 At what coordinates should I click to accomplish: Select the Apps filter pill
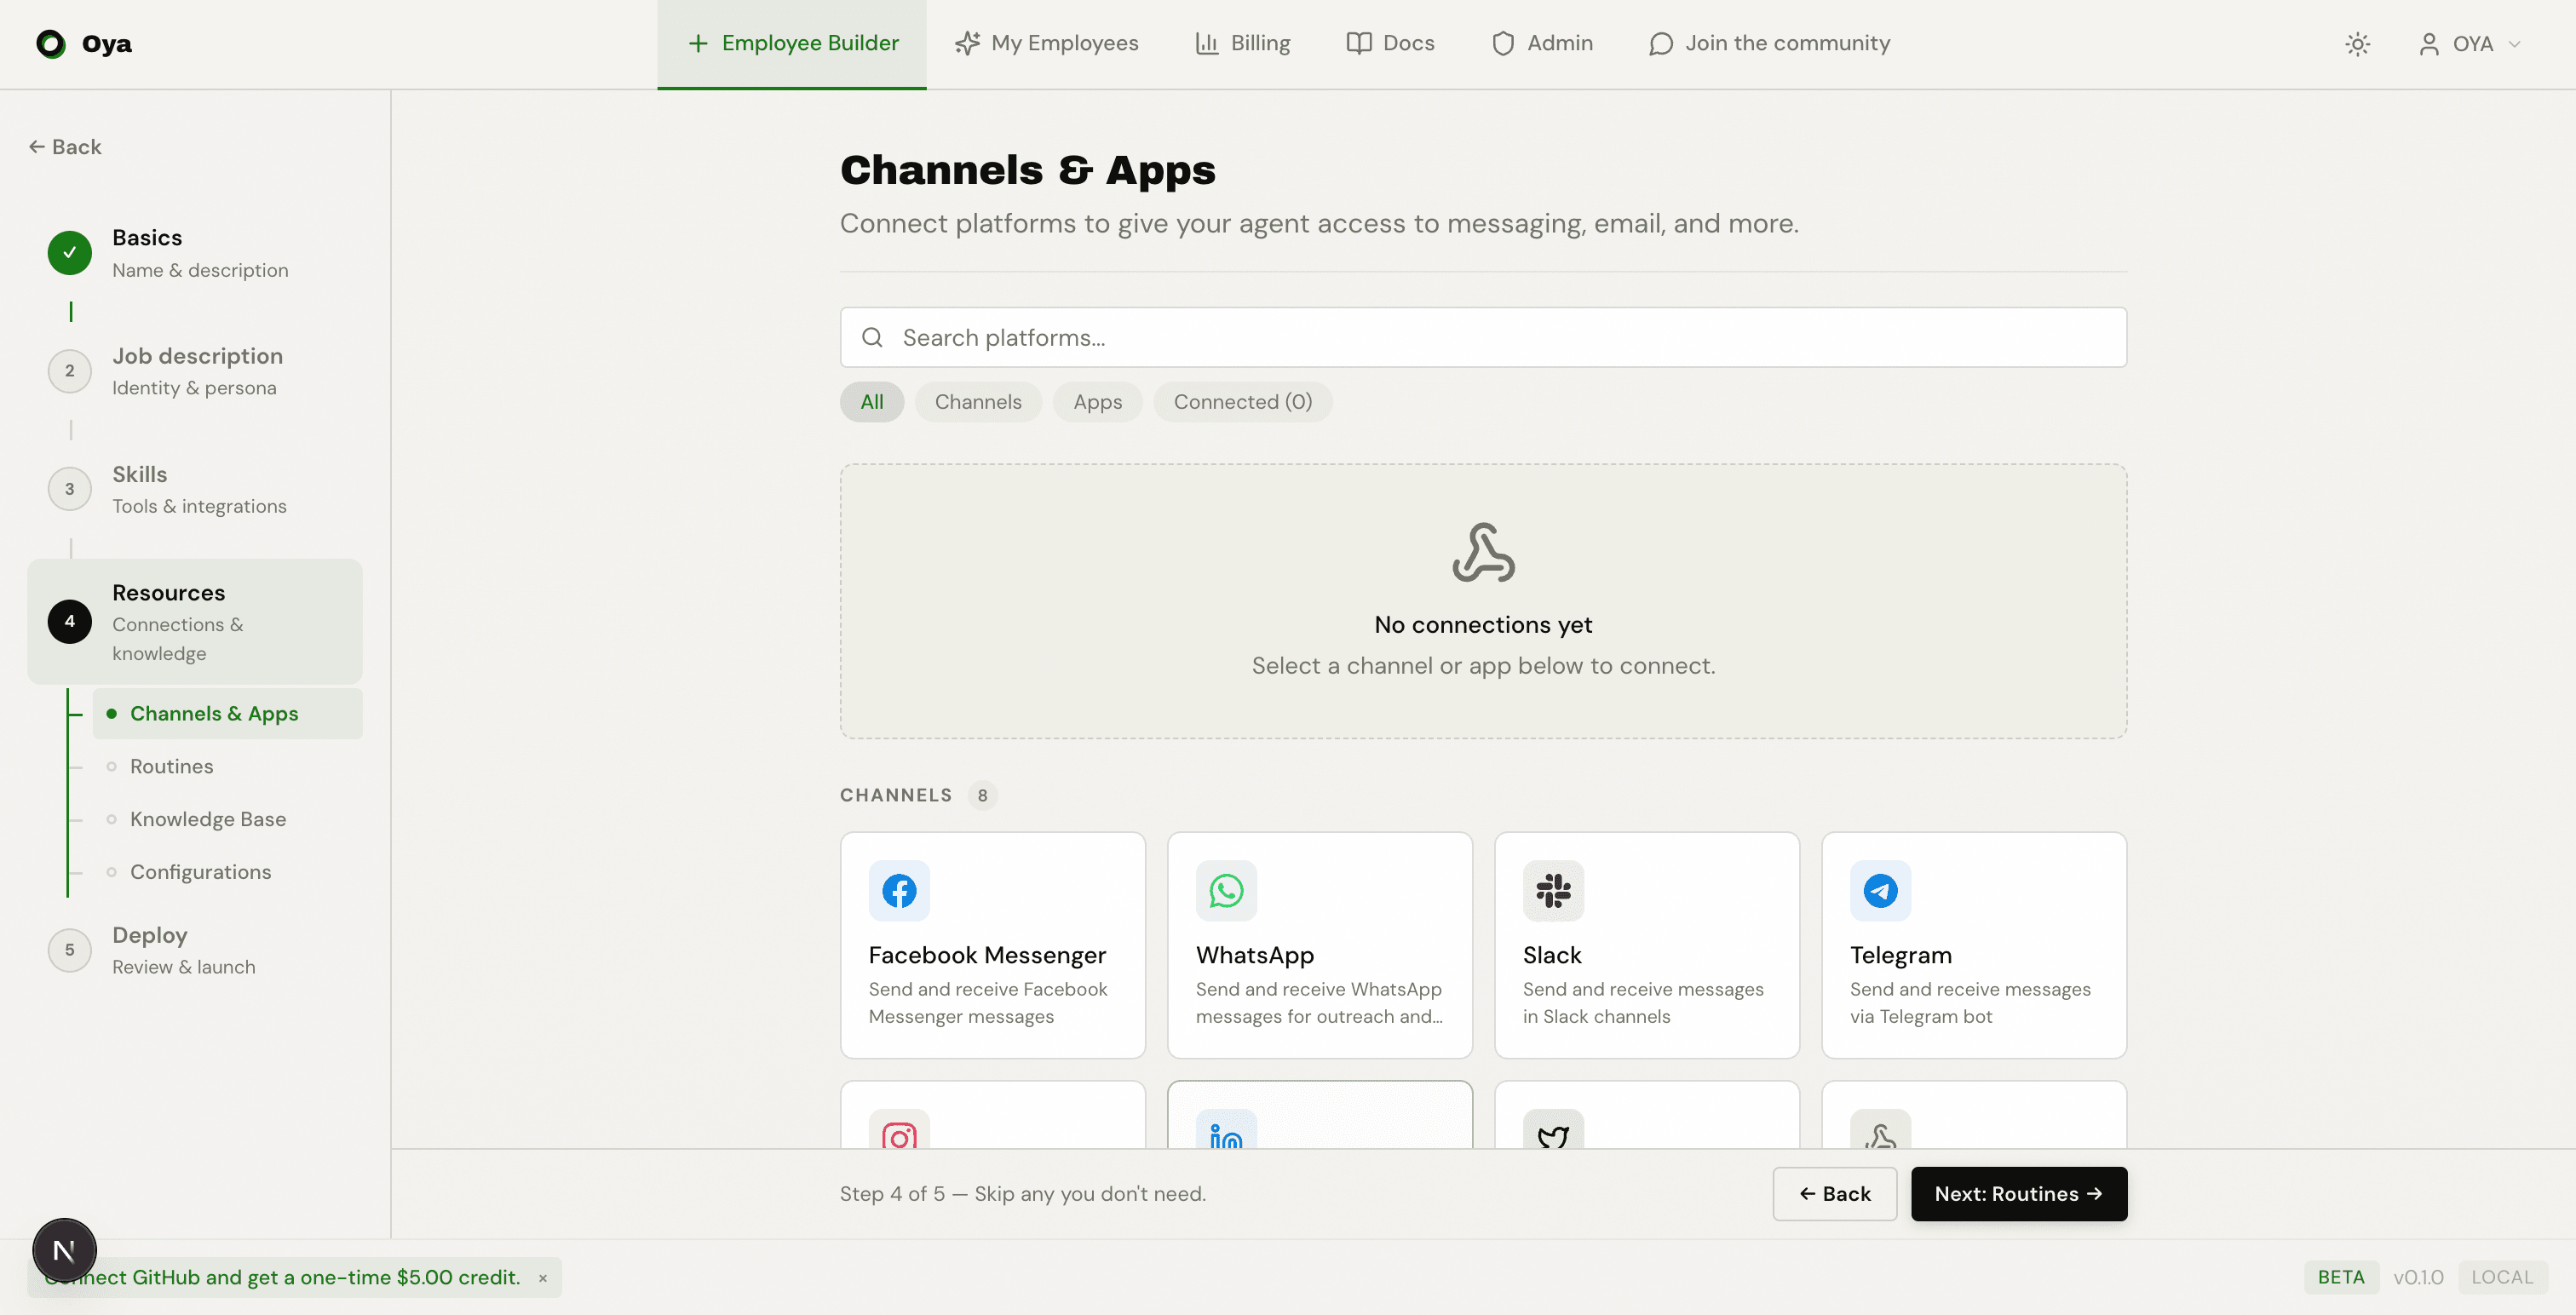tap(1097, 401)
